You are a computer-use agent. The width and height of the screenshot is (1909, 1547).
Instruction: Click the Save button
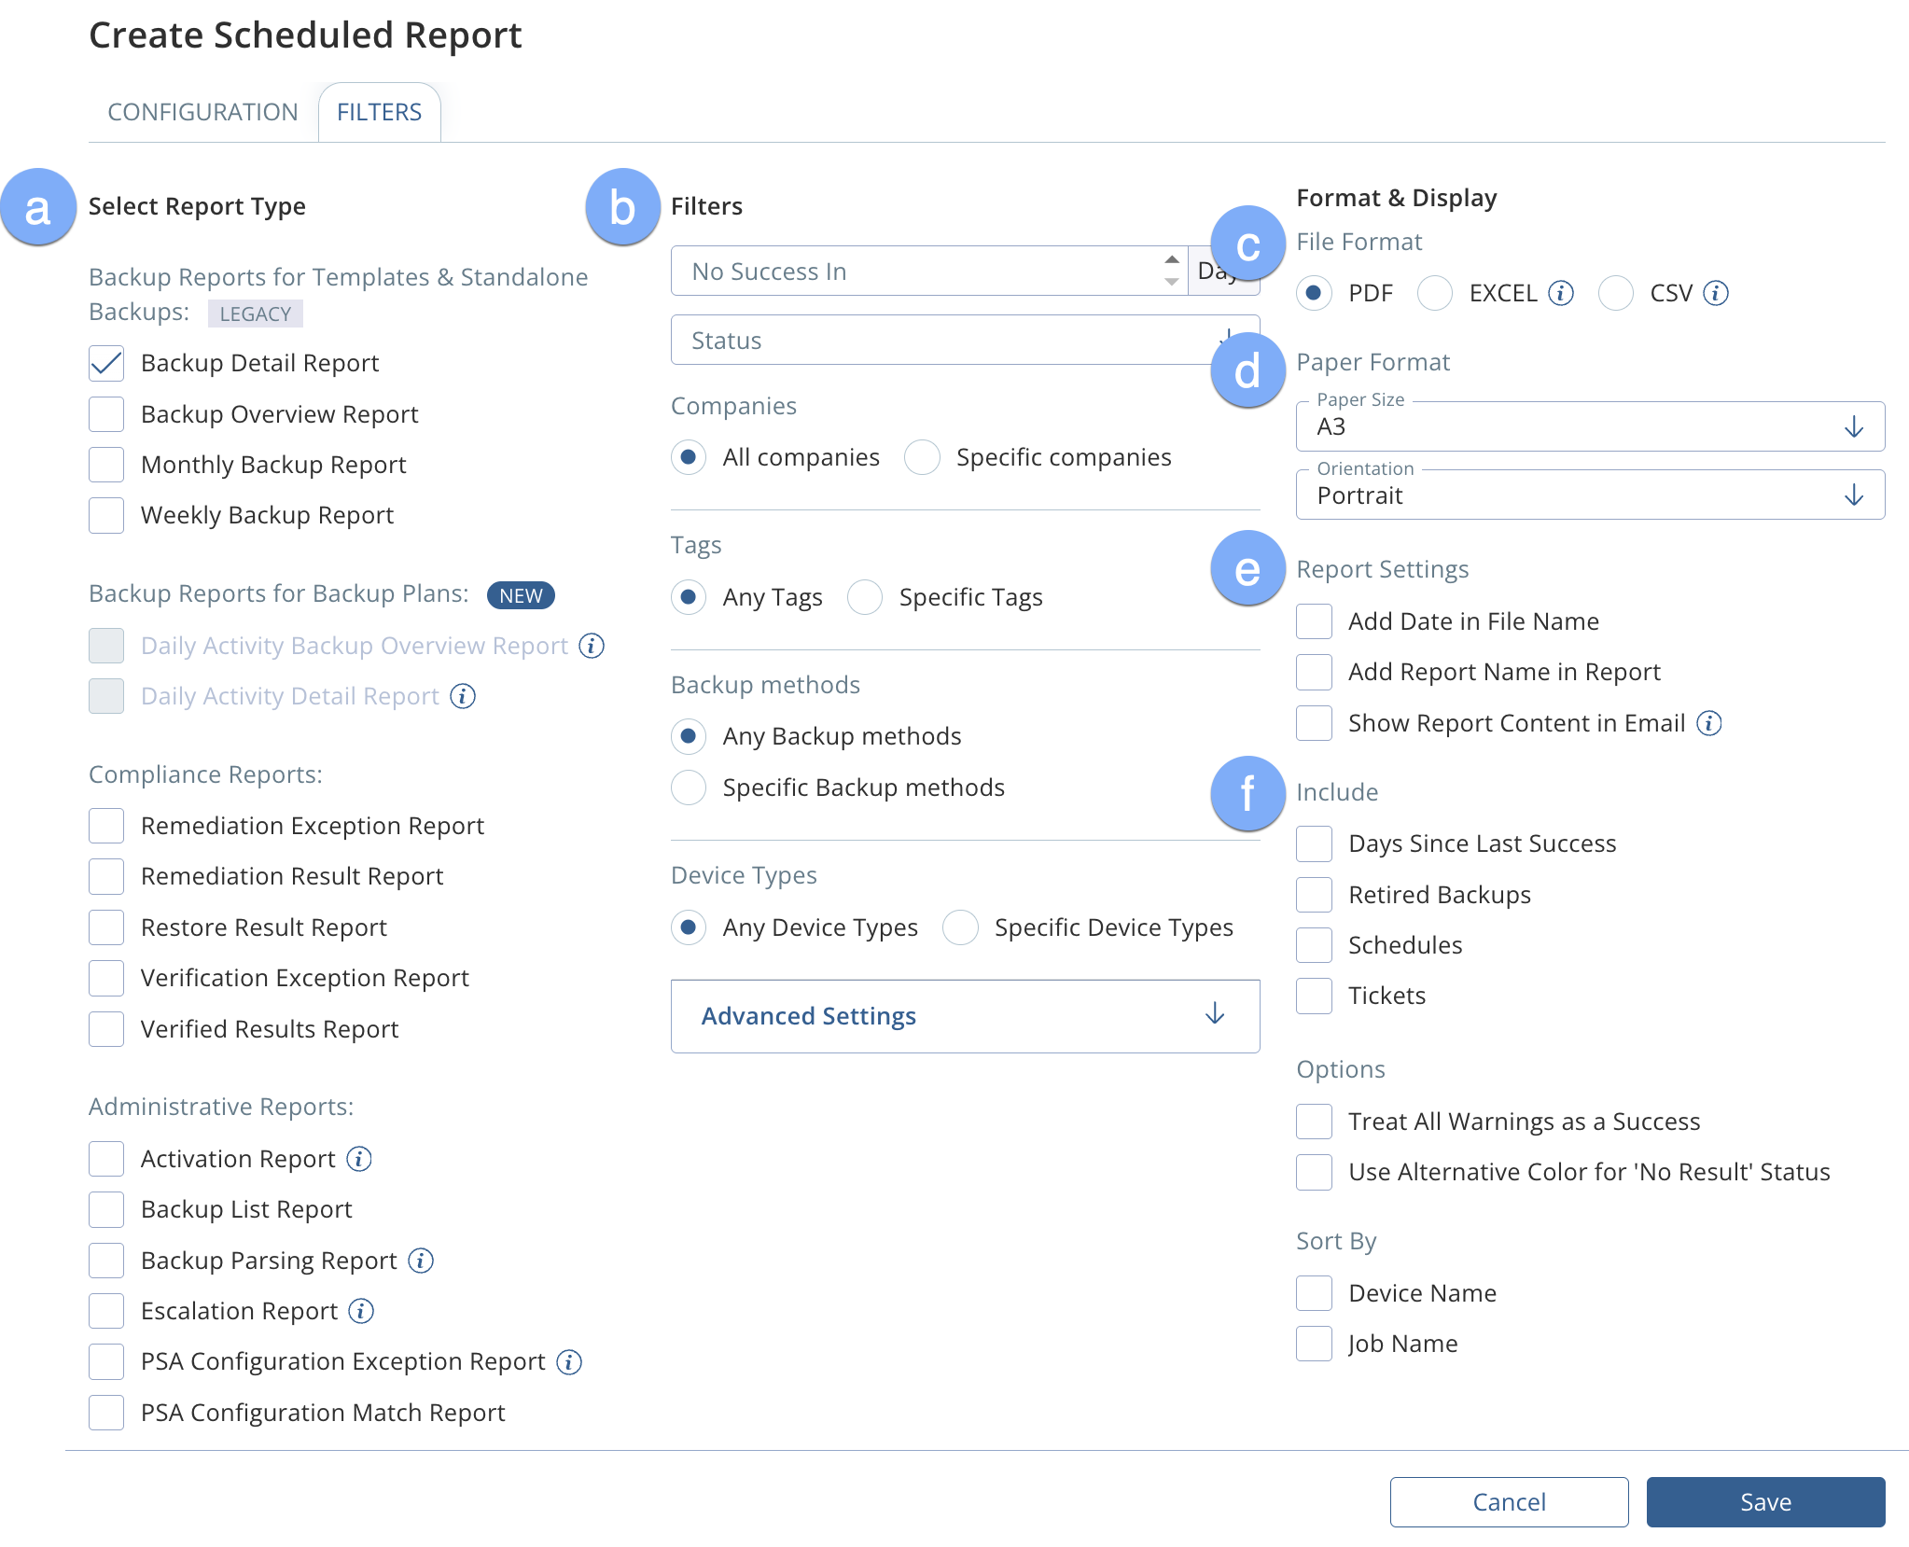pyautogui.click(x=1765, y=1502)
